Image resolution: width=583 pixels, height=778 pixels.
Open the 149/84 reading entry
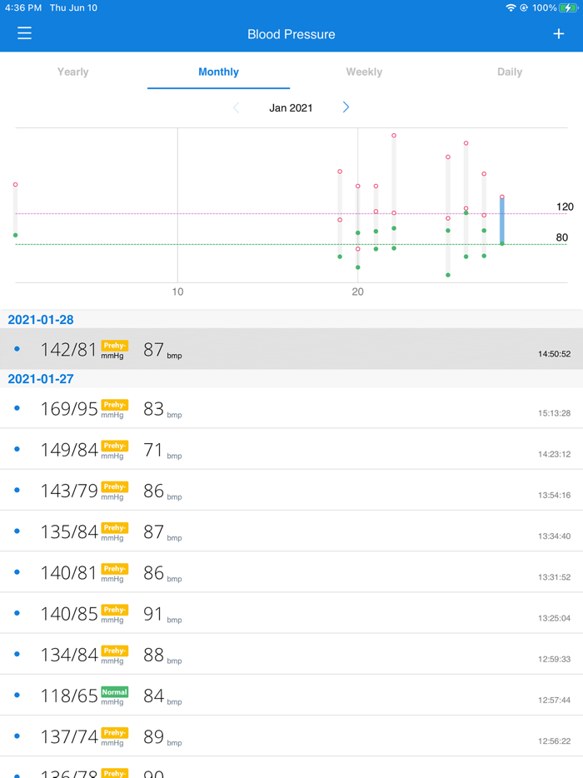(x=291, y=449)
